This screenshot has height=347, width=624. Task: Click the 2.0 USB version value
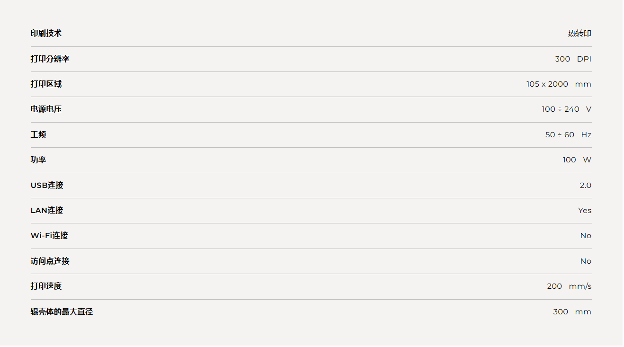click(585, 186)
